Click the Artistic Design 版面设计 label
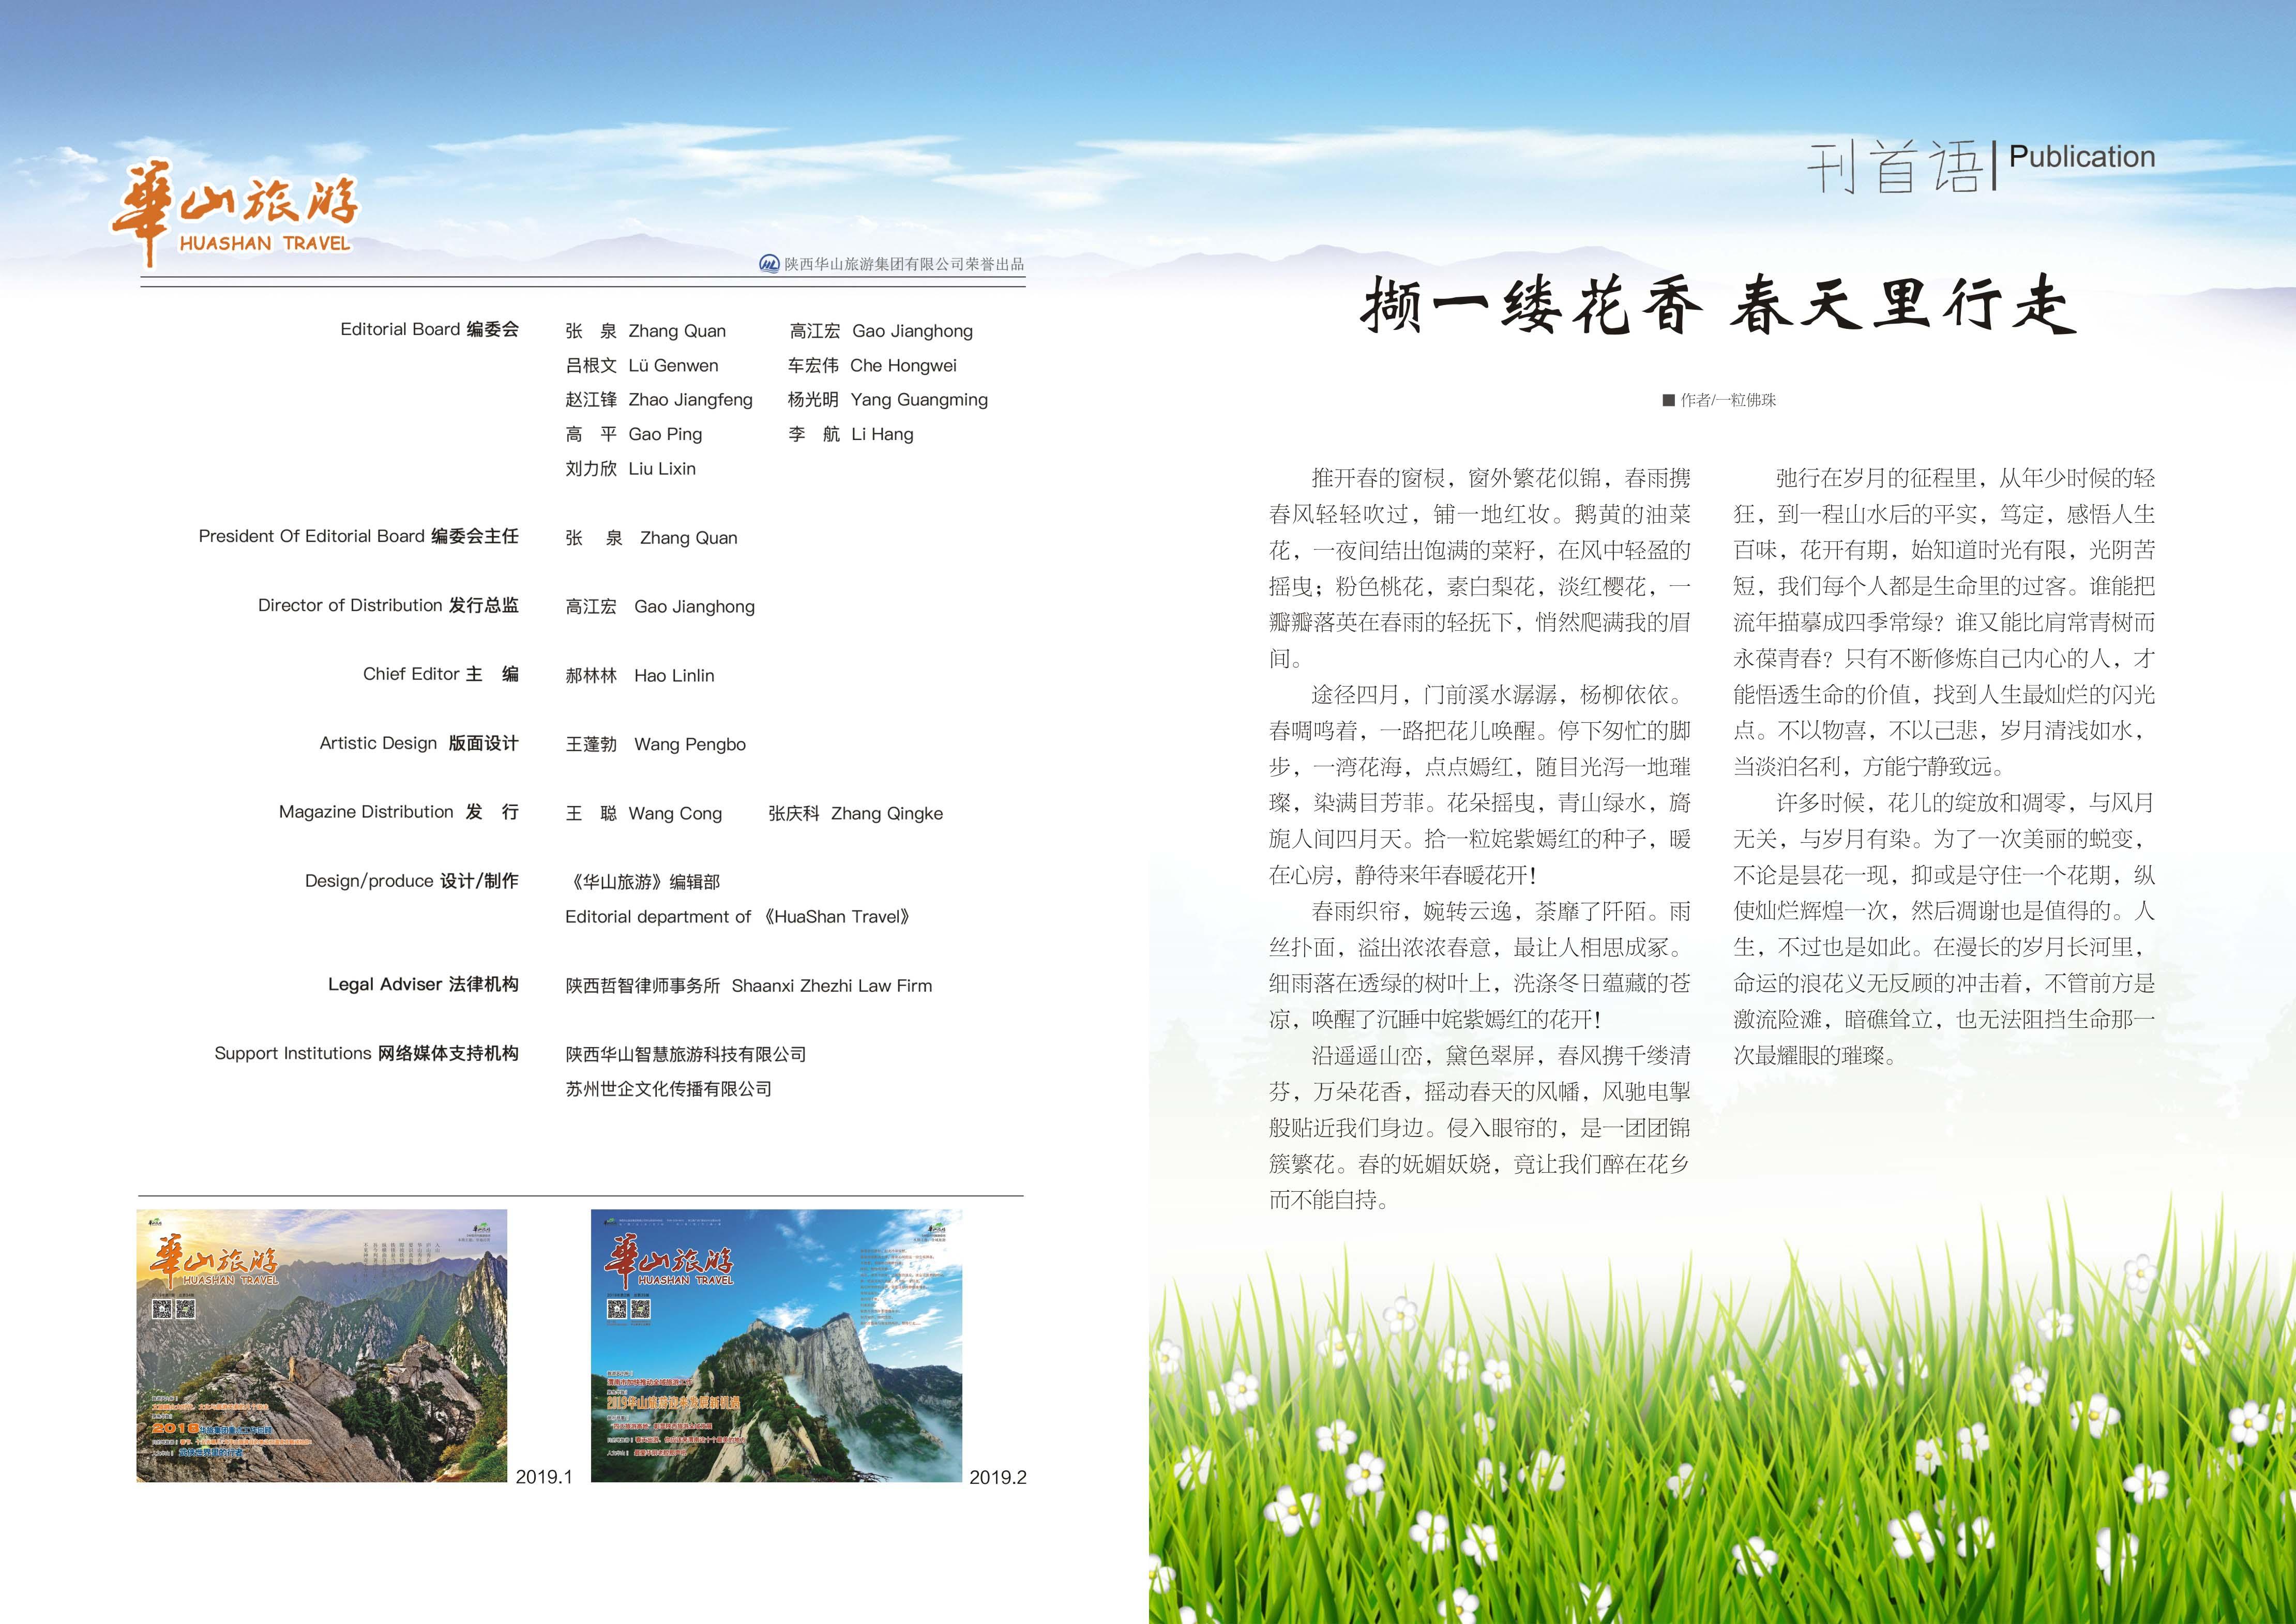 [418, 743]
